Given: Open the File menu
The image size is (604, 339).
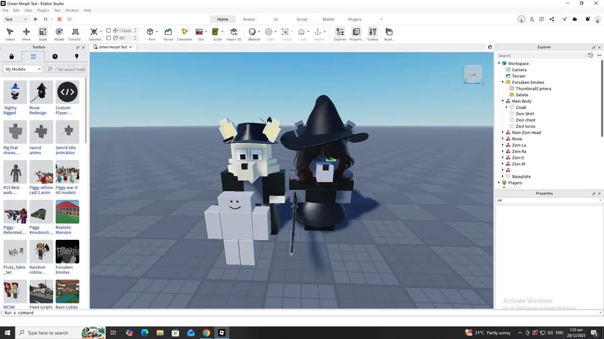Looking at the screenshot, I should [x=5, y=10].
